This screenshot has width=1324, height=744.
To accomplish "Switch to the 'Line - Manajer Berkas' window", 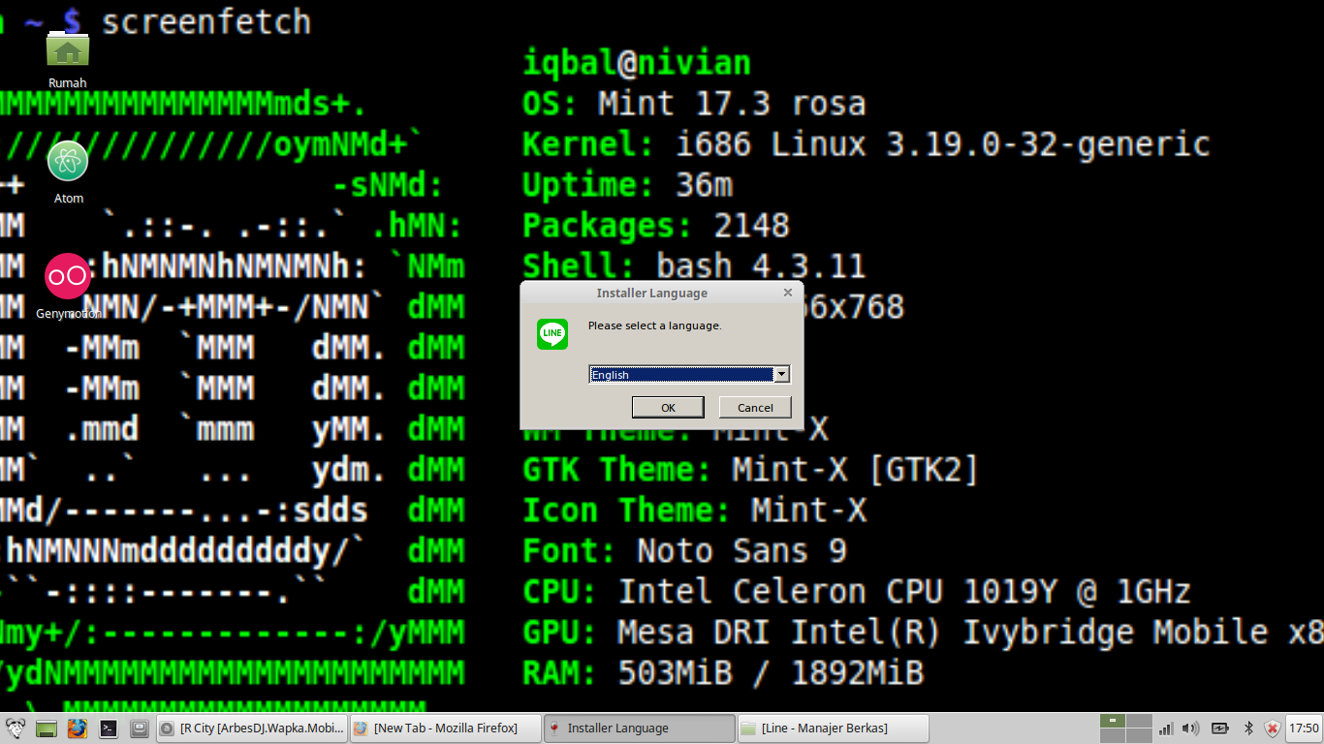I will click(833, 728).
